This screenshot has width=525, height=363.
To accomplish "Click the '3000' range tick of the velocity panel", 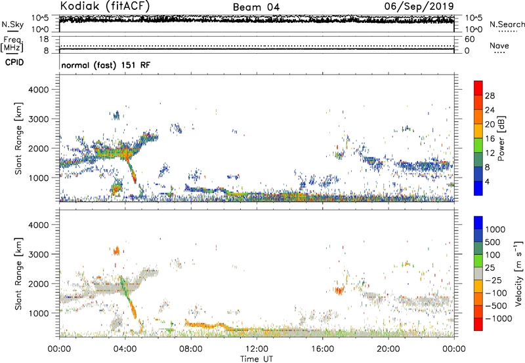I will tap(38, 254).
